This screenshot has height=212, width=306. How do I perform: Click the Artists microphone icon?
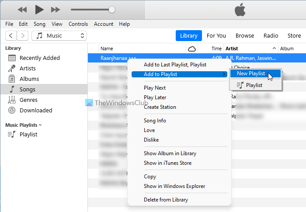pos(11,69)
